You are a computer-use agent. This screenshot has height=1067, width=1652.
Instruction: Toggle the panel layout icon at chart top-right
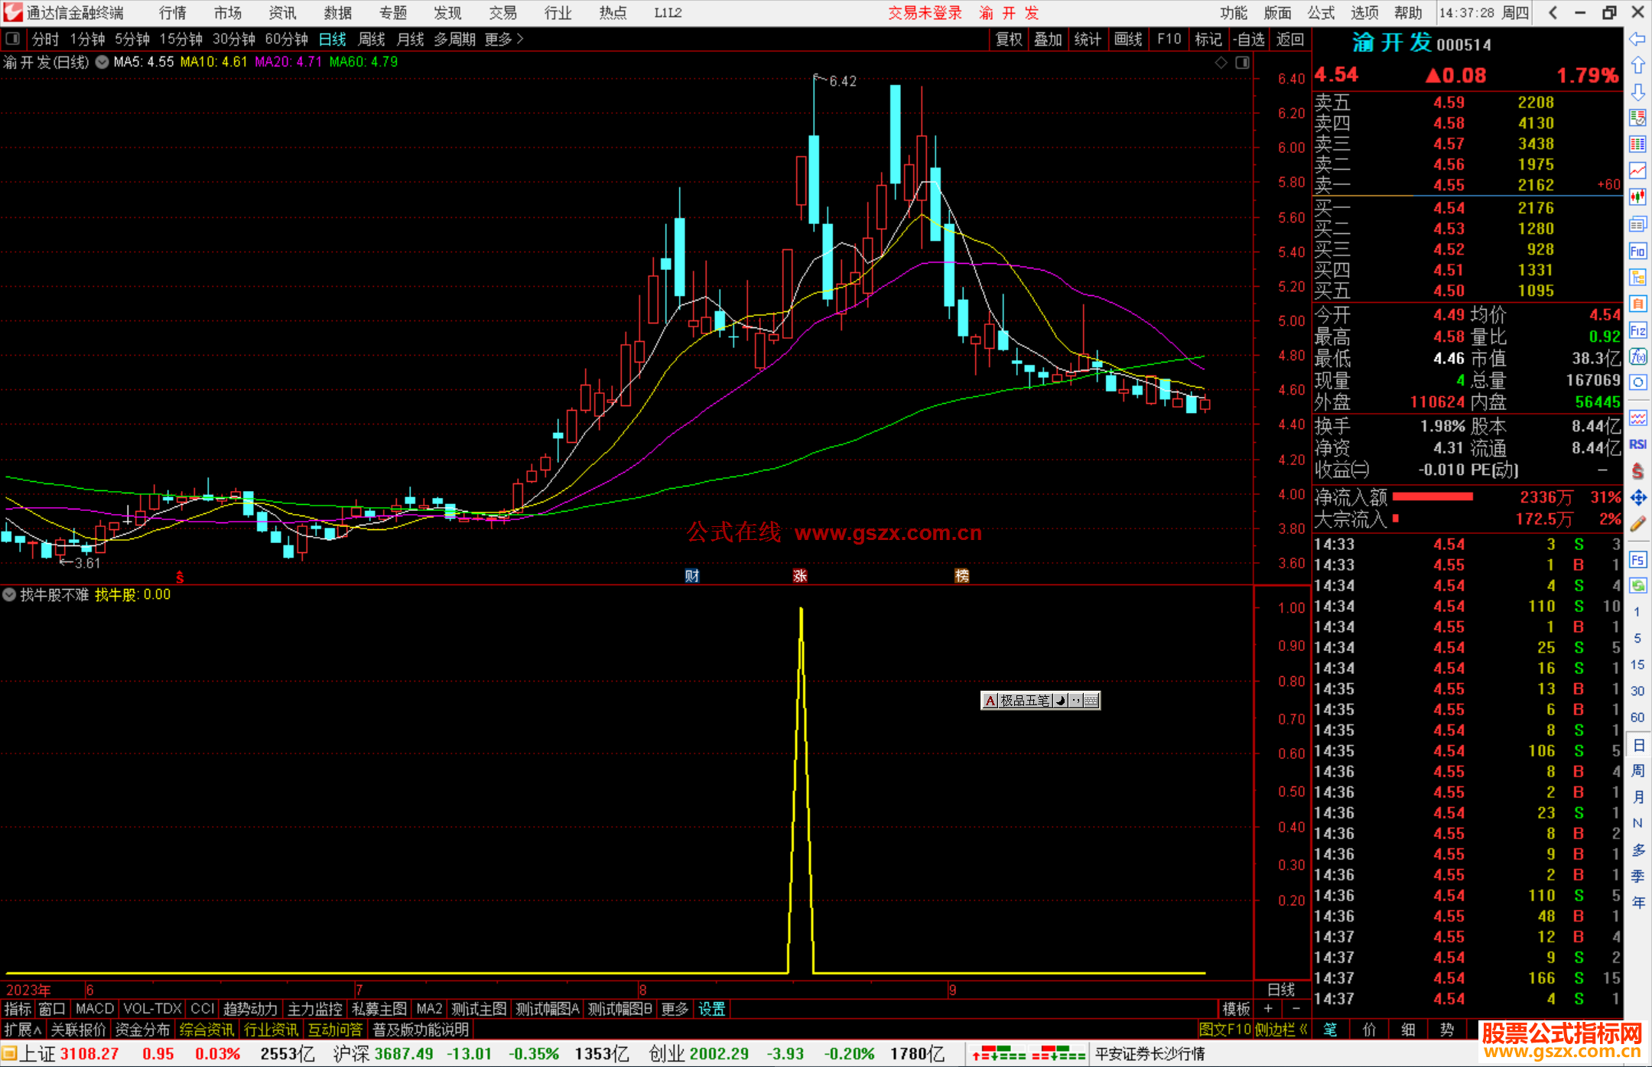click(x=1242, y=63)
